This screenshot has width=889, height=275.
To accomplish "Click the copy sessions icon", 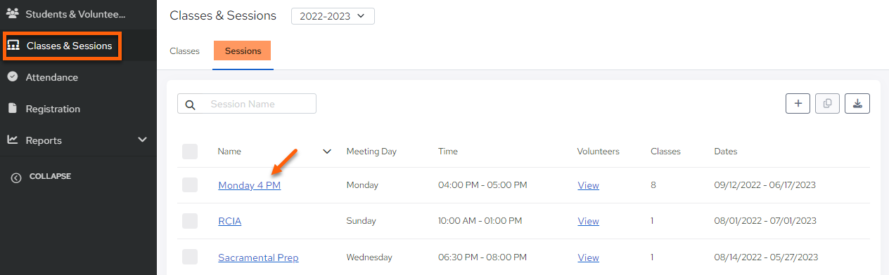I will click(x=827, y=104).
